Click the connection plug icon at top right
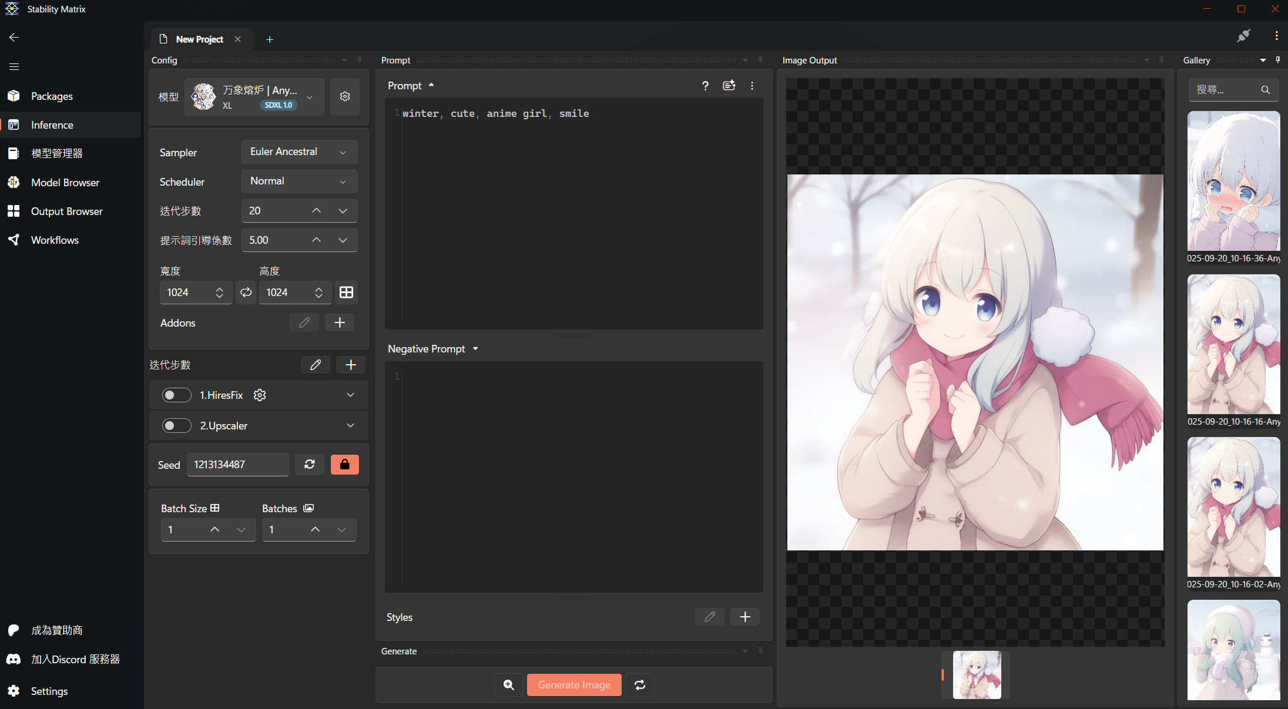 click(1243, 36)
